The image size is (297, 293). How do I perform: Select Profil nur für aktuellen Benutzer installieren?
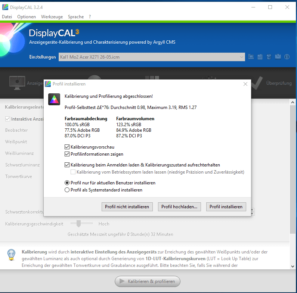point(67,183)
